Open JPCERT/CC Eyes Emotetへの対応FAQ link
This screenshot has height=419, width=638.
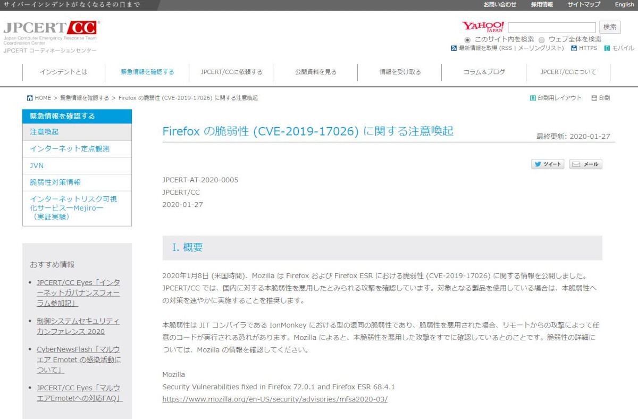pyautogui.click(x=80, y=393)
